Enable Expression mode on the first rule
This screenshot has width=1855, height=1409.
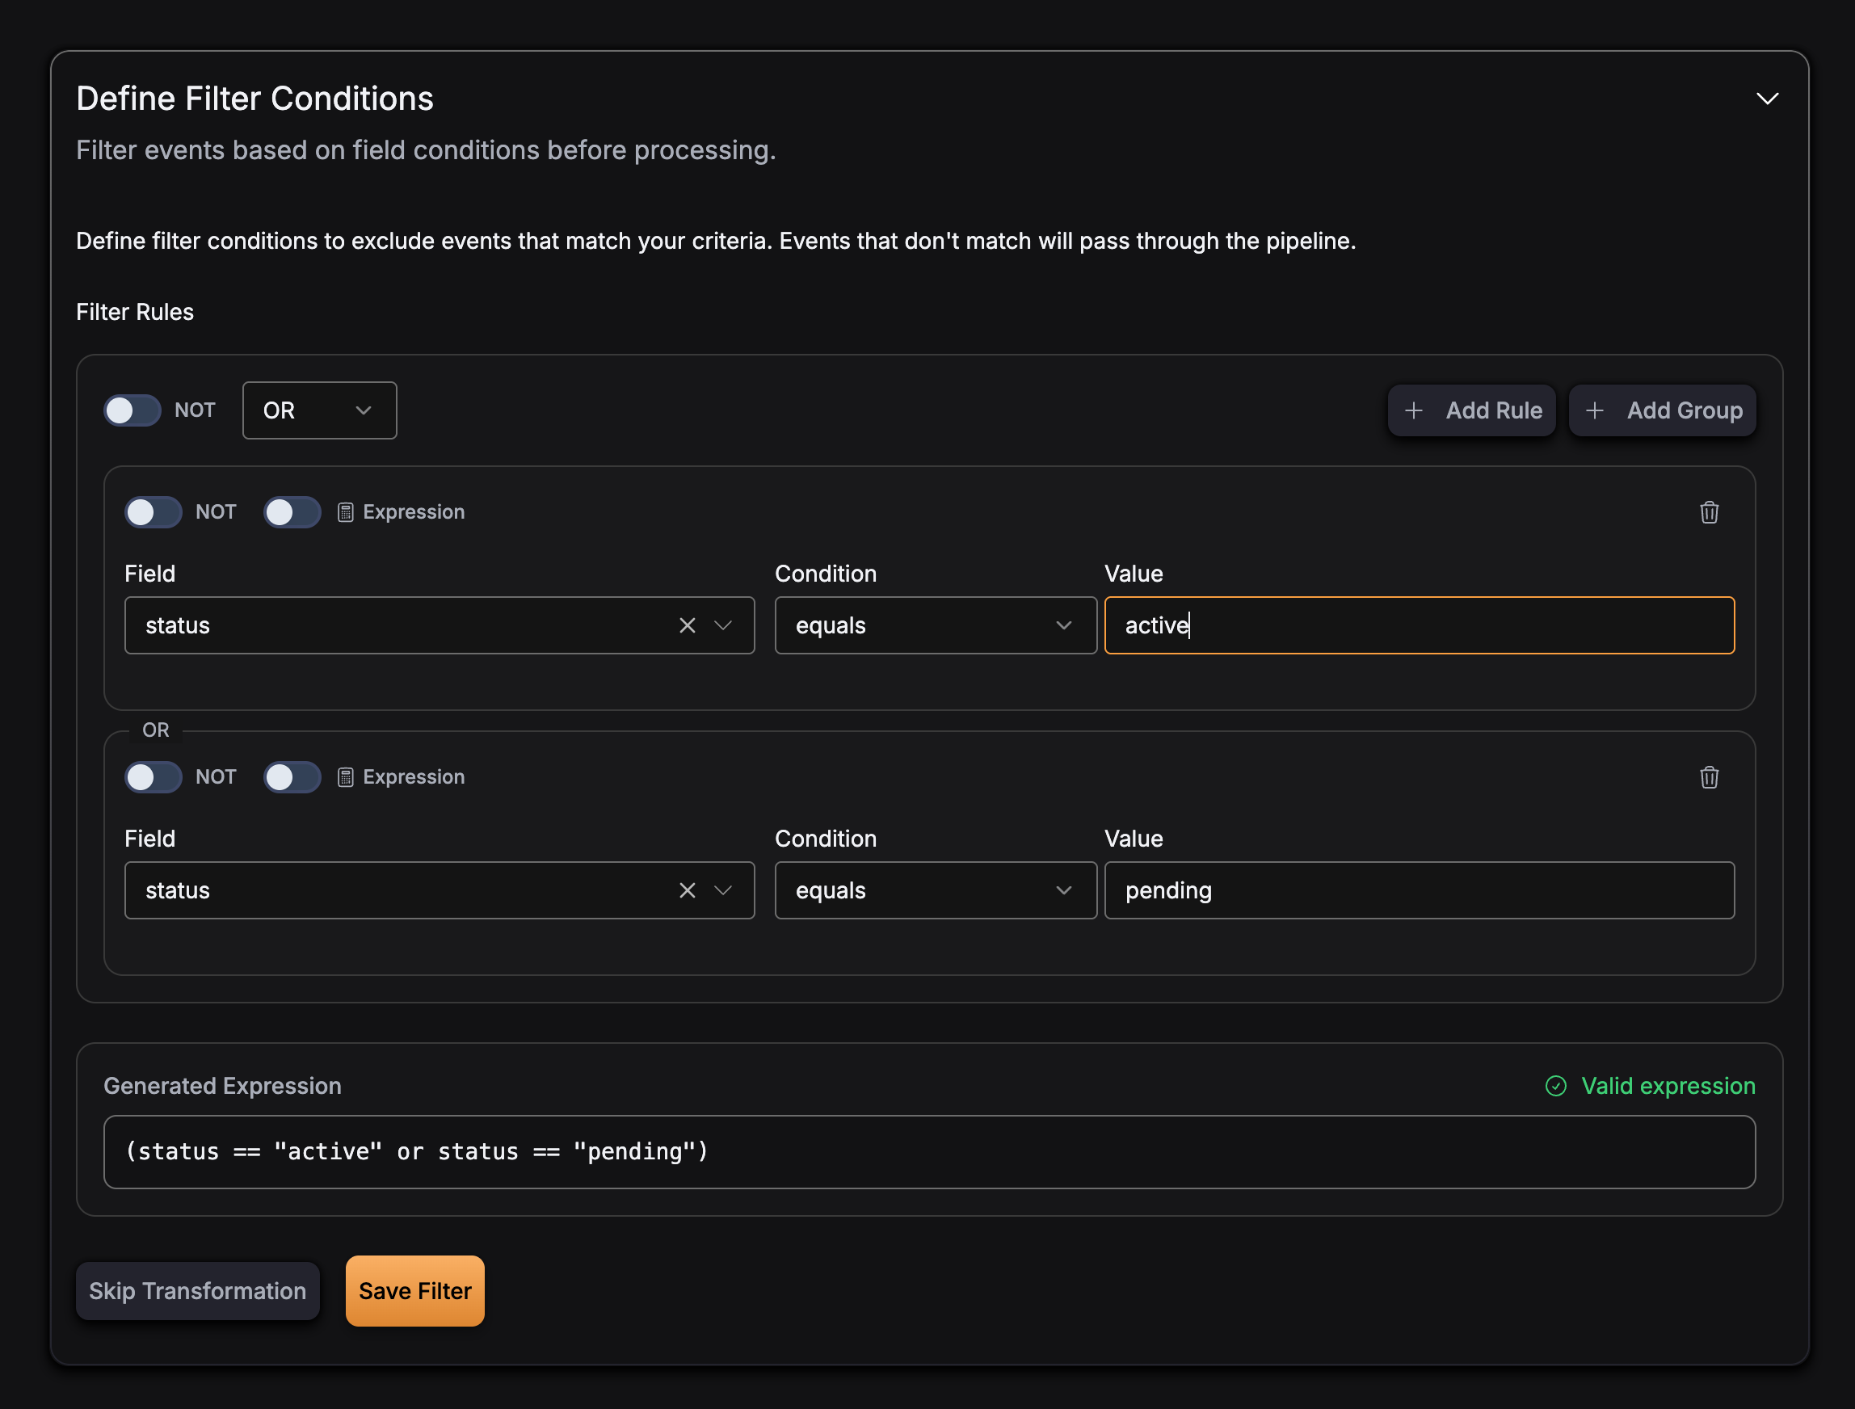coord(292,511)
